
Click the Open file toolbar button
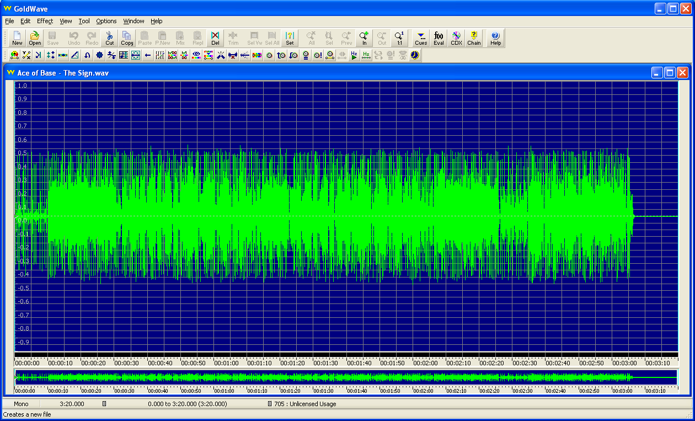pyautogui.click(x=35, y=38)
